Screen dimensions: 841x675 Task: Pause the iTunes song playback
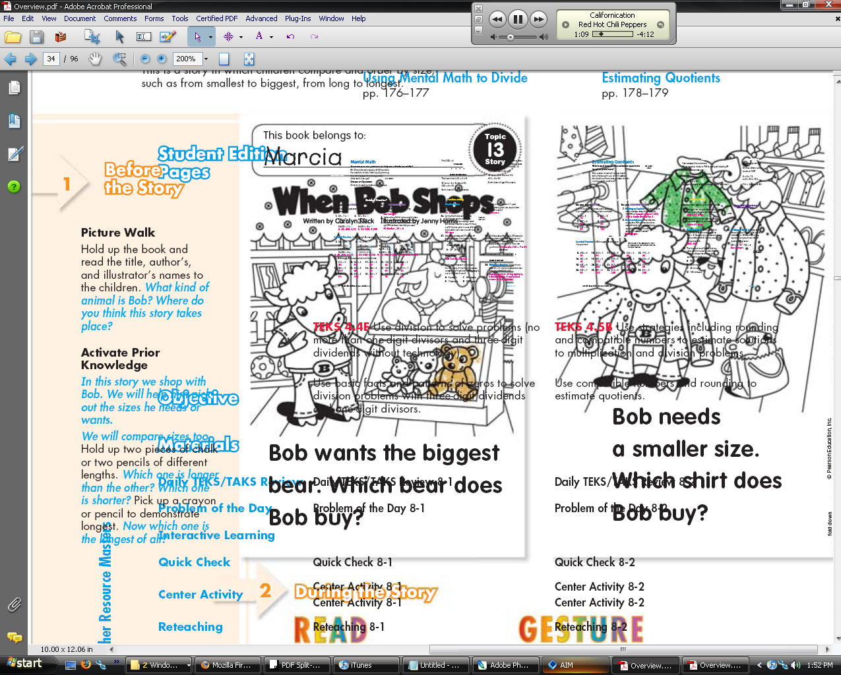pos(518,19)
